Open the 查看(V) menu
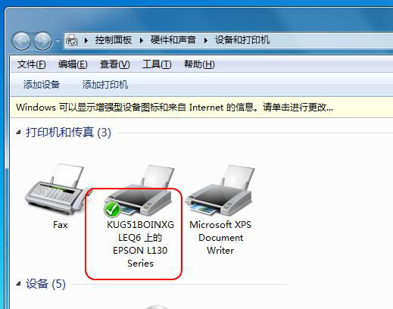Image resolution: width=393 pixels, height=309 pixels. point(115,64)
